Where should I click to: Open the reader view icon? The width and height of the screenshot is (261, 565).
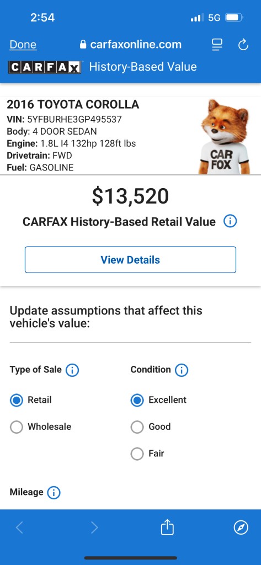coord(217,45)
